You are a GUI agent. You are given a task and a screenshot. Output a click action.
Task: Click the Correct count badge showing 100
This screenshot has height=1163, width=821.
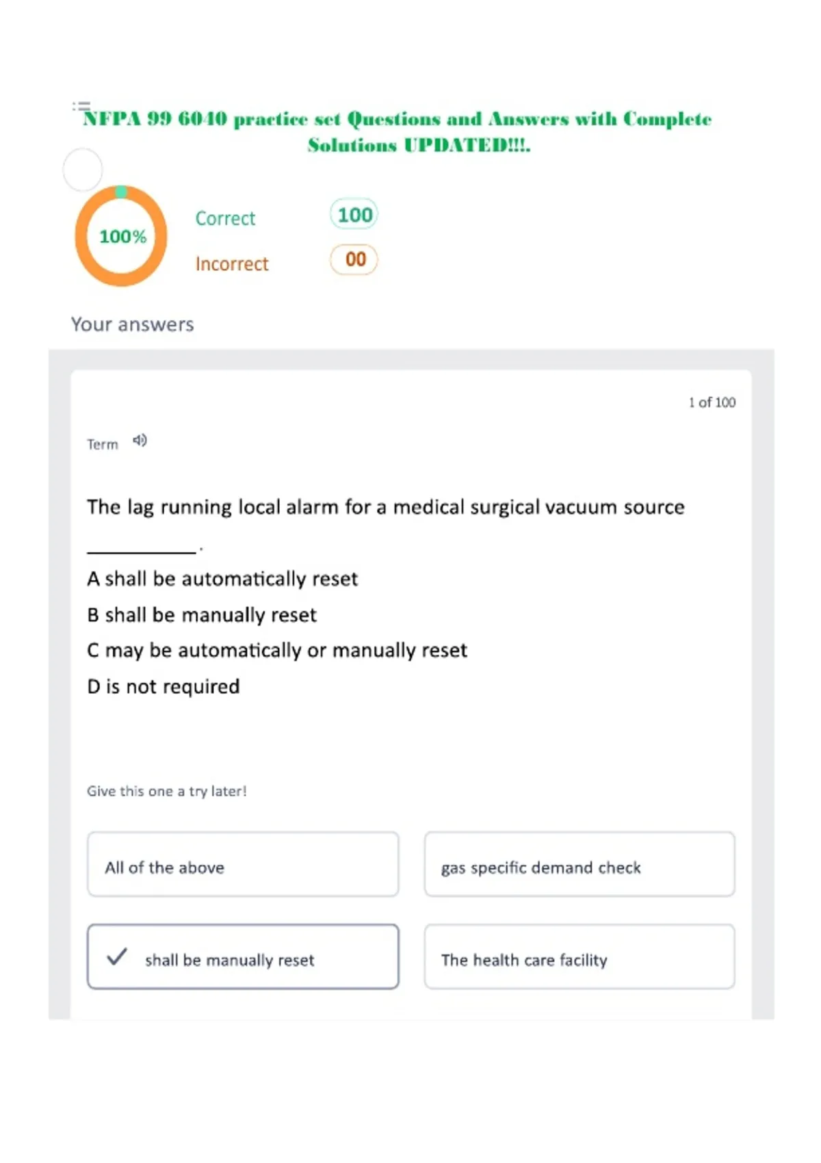(354, 215)
